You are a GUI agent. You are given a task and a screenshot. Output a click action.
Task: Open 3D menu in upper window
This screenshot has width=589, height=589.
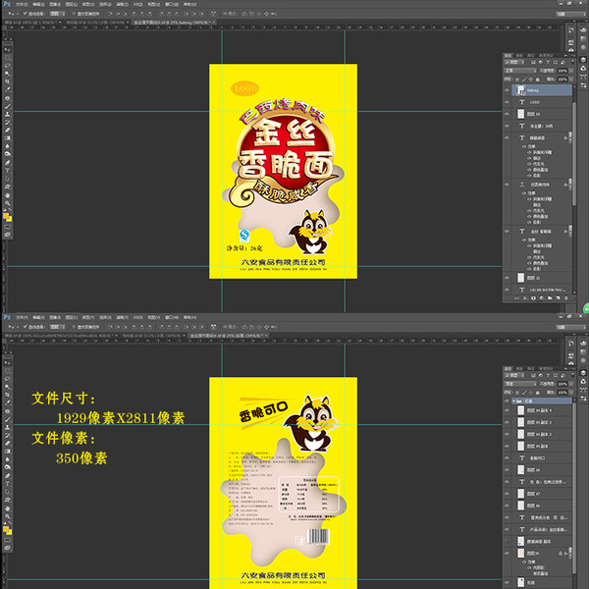point(137,4)
